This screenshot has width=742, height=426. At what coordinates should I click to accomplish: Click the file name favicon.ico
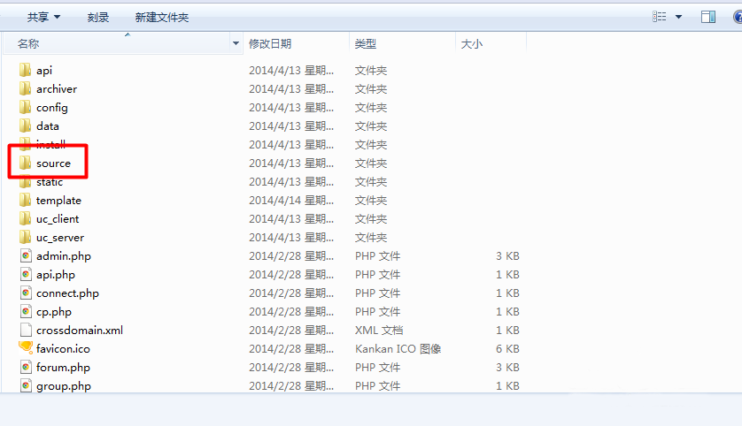point(63,348)
